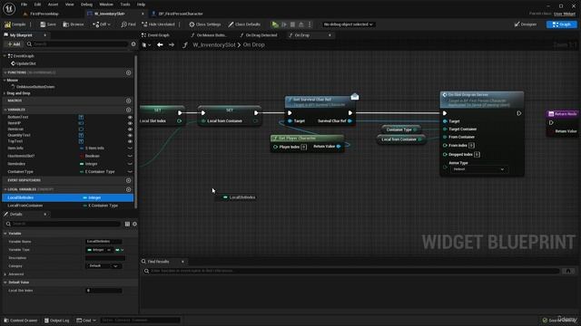Open Category Default dropdown

(103, 266)
